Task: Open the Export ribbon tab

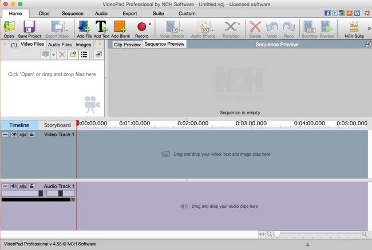Action: point(129,14)
